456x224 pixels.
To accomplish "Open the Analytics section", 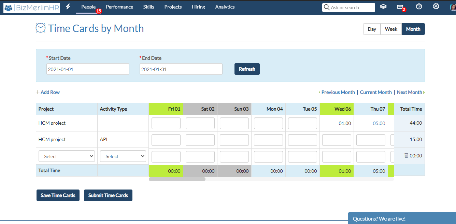I will (x=225, y=7).
